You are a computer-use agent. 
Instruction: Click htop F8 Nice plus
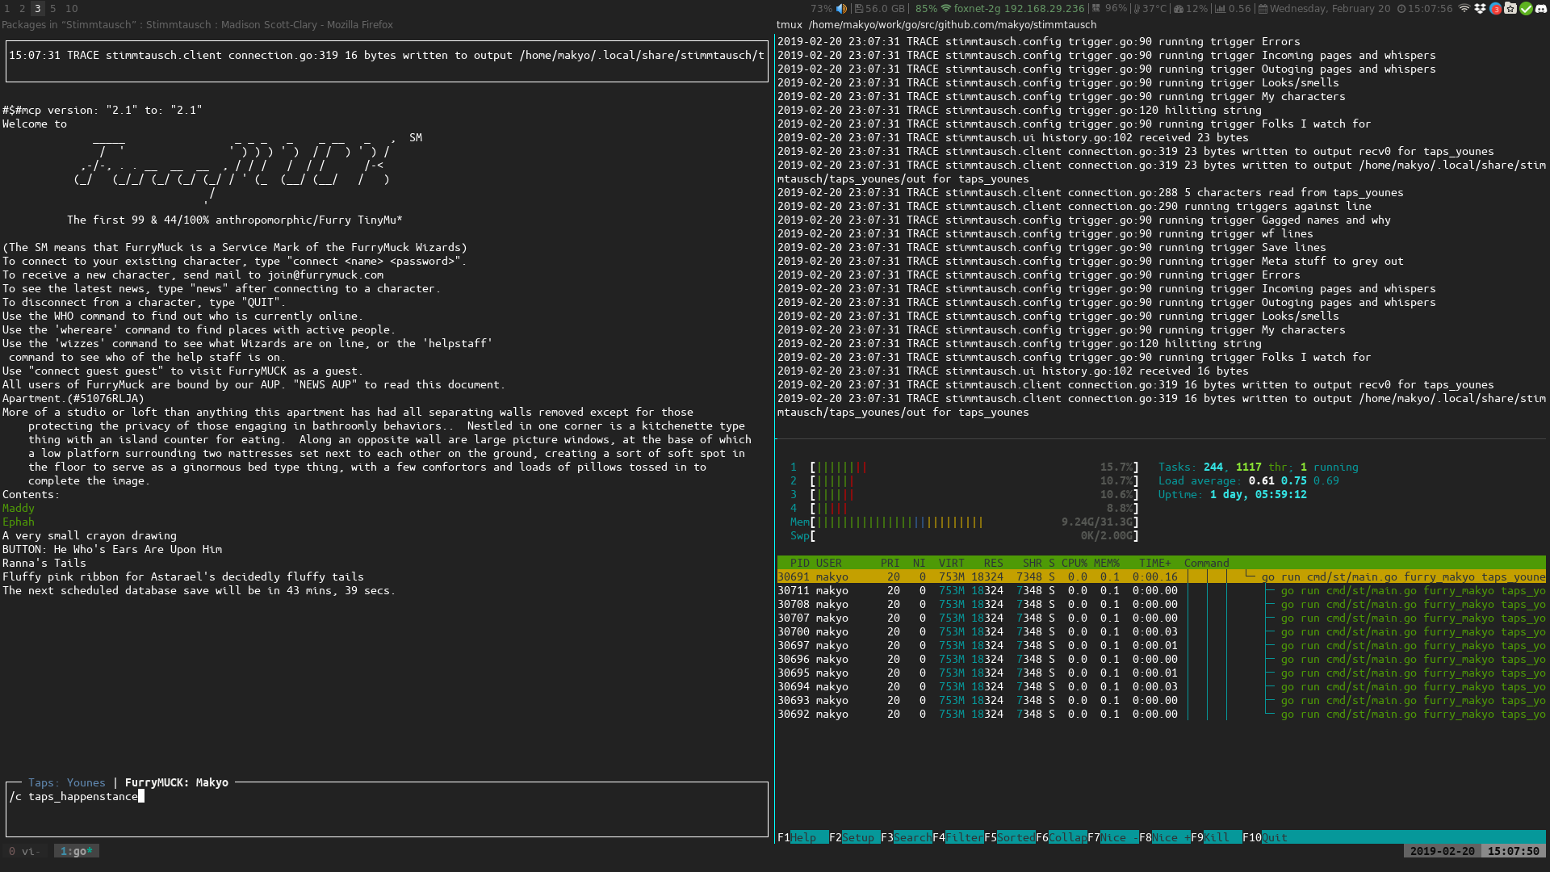click(x=1164, y=837)
